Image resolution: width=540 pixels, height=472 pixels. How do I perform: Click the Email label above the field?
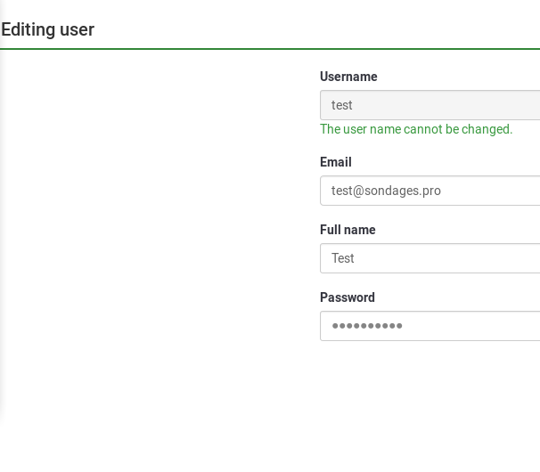(x=336, y=162)
